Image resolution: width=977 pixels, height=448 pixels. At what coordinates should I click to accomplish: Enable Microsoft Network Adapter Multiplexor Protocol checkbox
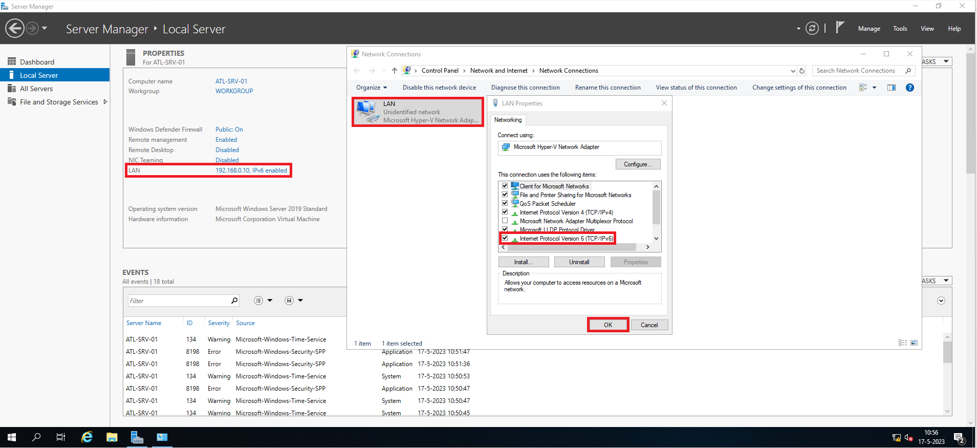[x=505, y=221]
